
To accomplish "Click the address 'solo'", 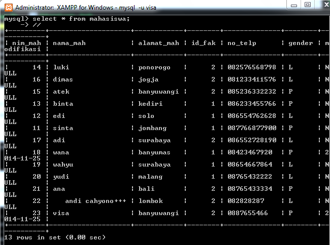I will pyautogui.click(x=146, y=116).
